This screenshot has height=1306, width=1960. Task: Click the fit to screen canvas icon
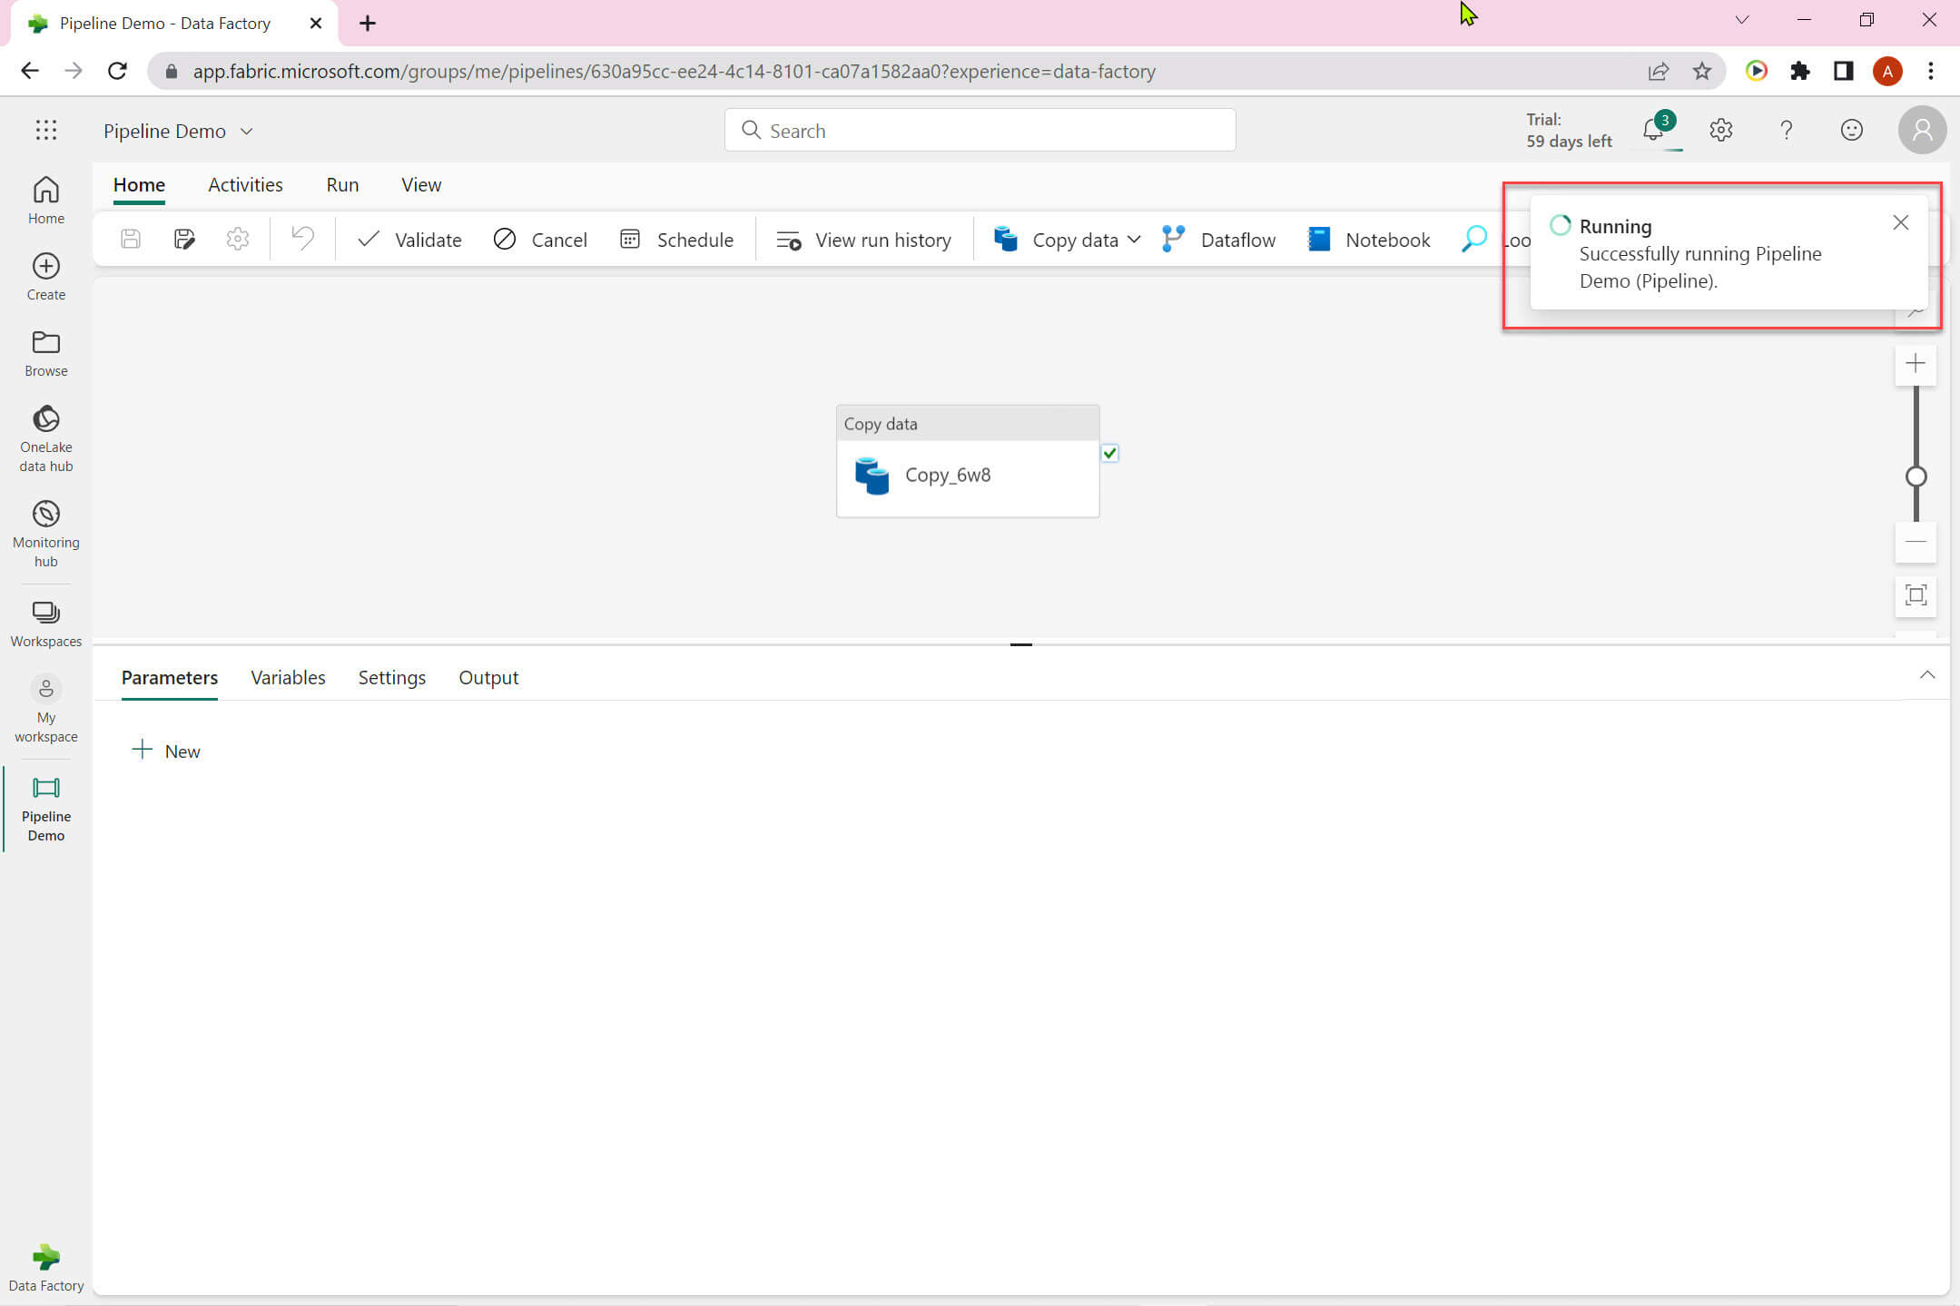point(1916,595)
